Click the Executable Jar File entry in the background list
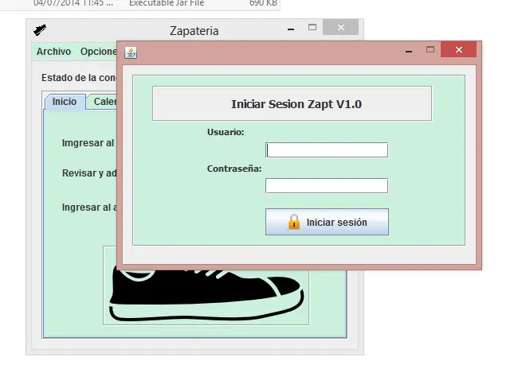The image size is (522, 388). 167,3
